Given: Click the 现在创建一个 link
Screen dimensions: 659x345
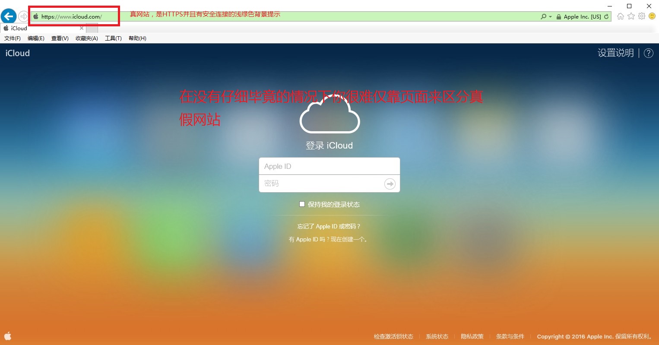Looking at the screenshot, I should coord(349,240).
